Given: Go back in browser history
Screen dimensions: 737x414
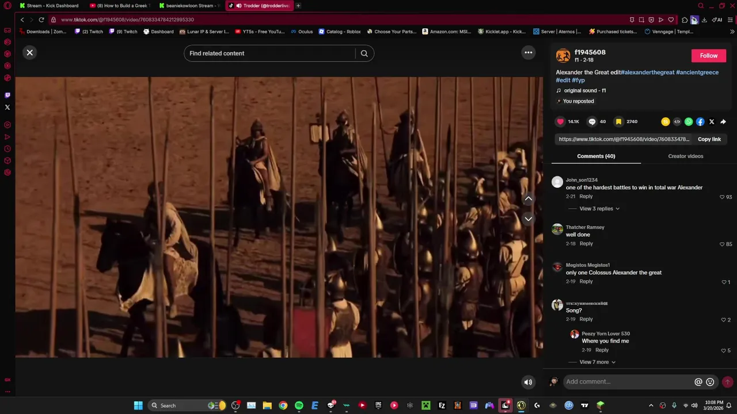Looking at the screenshot, I should pos(22,20).
